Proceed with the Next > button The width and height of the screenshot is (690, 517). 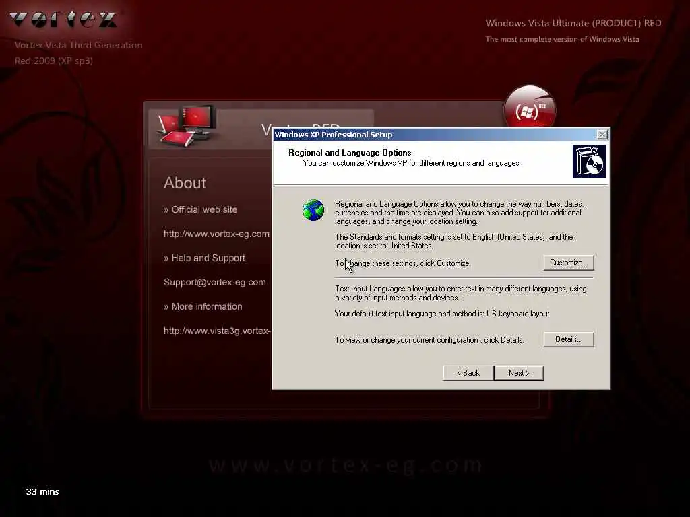coord(518,373)
